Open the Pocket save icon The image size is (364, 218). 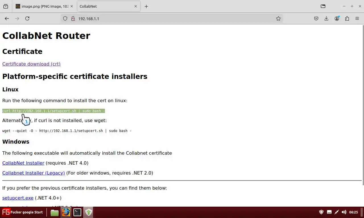[316, 18]
